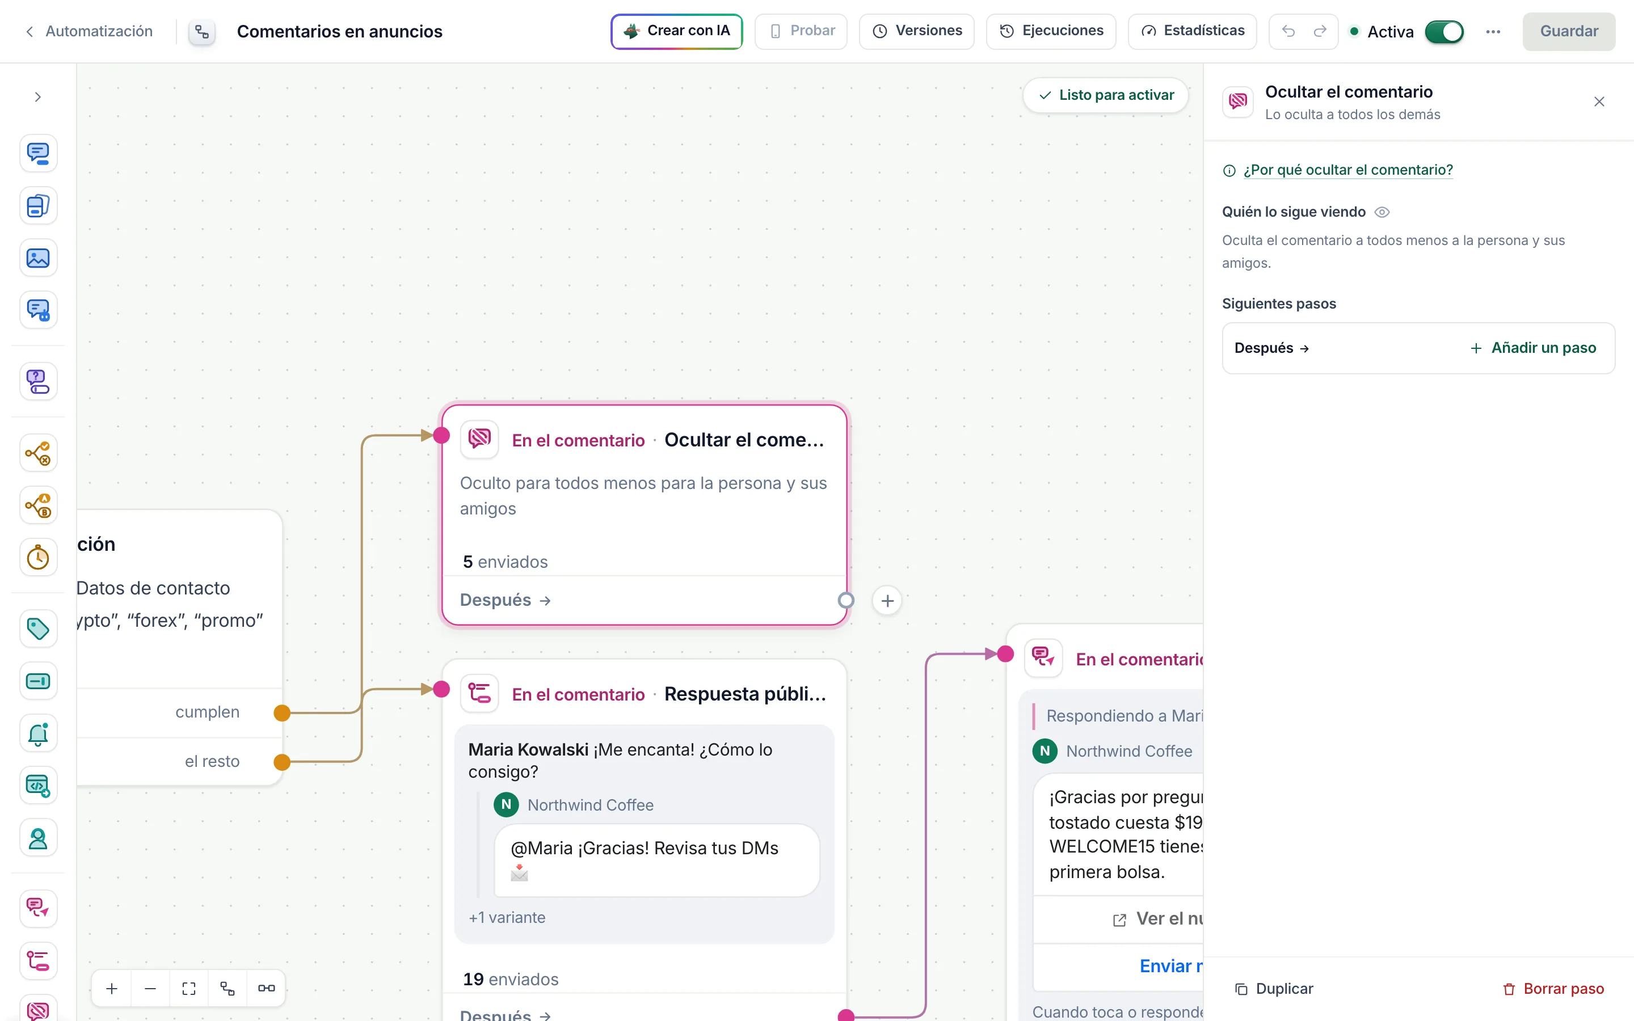Click the plus after Ocultar el comentario node

point(887,600)
